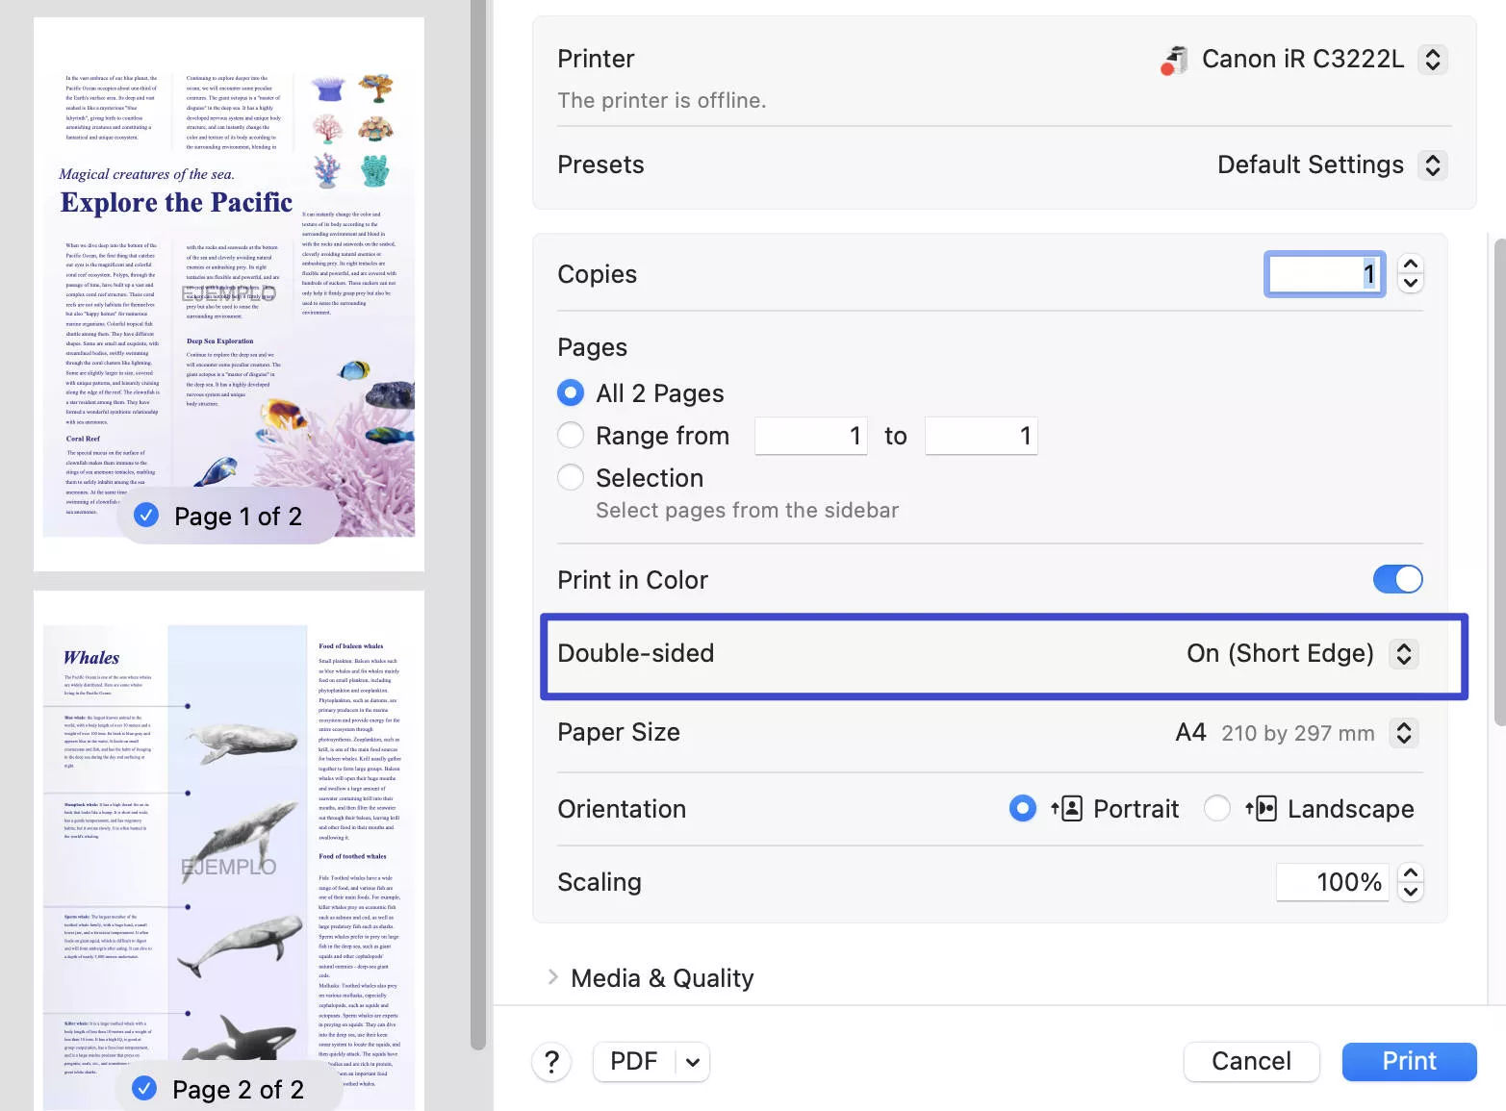Image resolution: width=1506 pixels, height=1111 pixels.
Task: Select the Range from radio button
Action: tap(570, 435)
